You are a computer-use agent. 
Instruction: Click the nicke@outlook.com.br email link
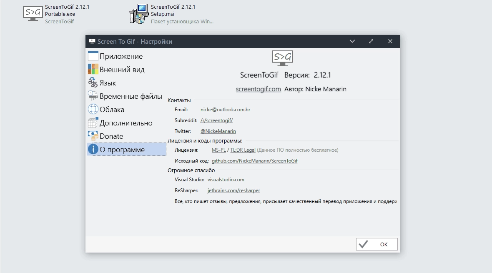(x=225, y=110)
